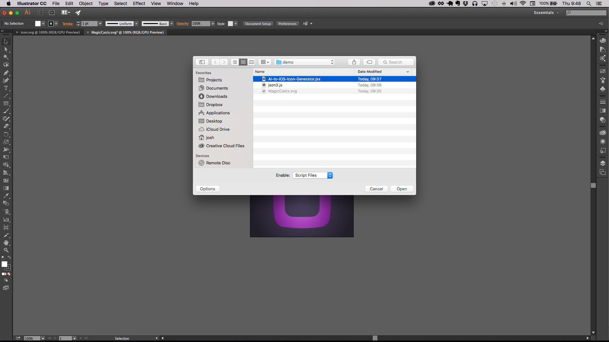
Task: Toggle the dialog sidebar visibility
Action: 202,62
